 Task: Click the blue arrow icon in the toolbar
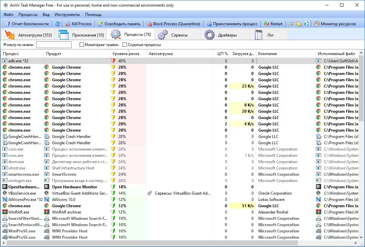[x=307, y=24]
